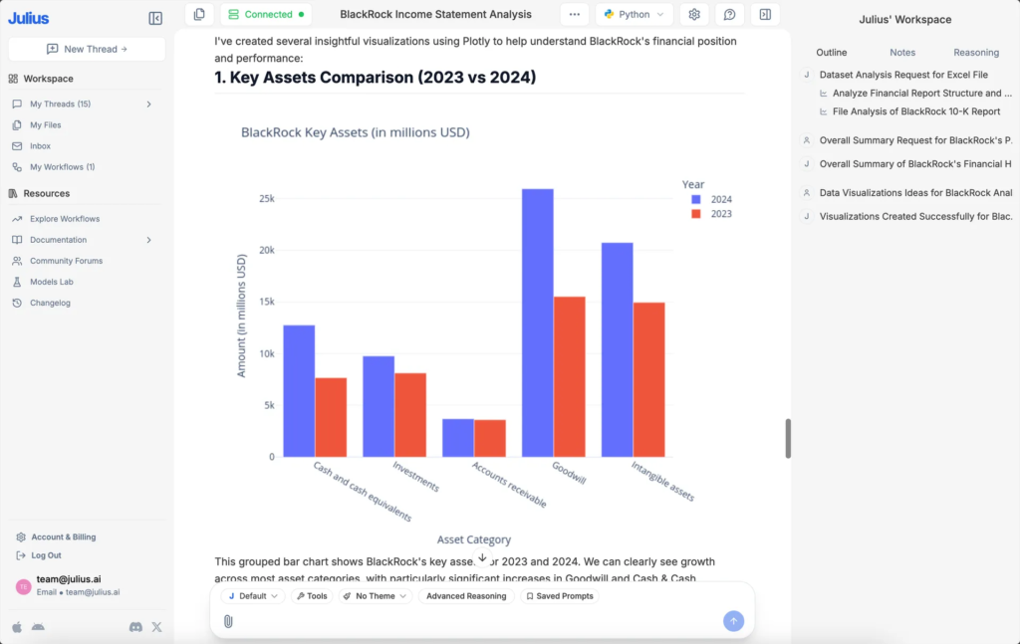This screenshot has height=644, width=1020.
Task: Switch to the Reasoning tab
Action: (x=975, y=52)
